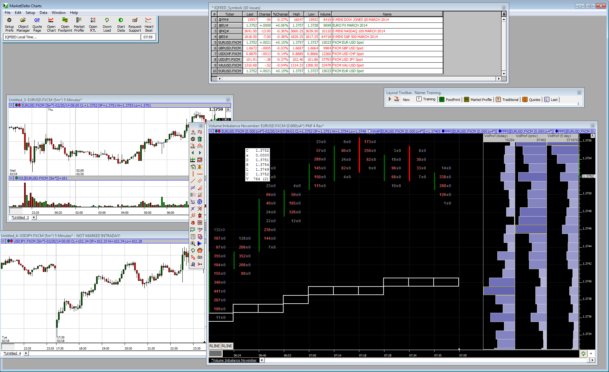Screen dimensions: 609x372
Task: Select the blue spiral drawing tool
Action: point(200,202)
